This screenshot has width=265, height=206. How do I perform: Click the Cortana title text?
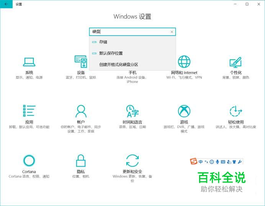click(29, 172)
